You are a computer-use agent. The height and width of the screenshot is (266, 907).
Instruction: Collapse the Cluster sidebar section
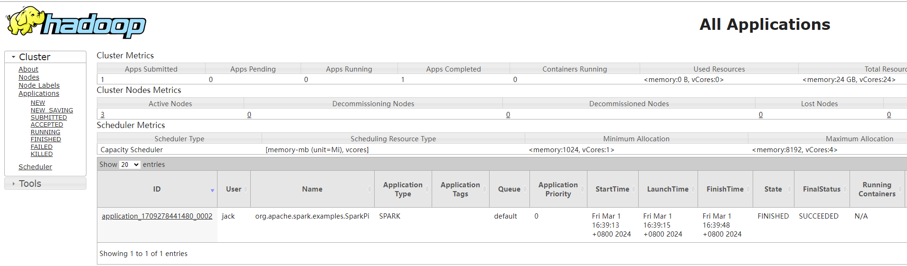tap(13, 57)
